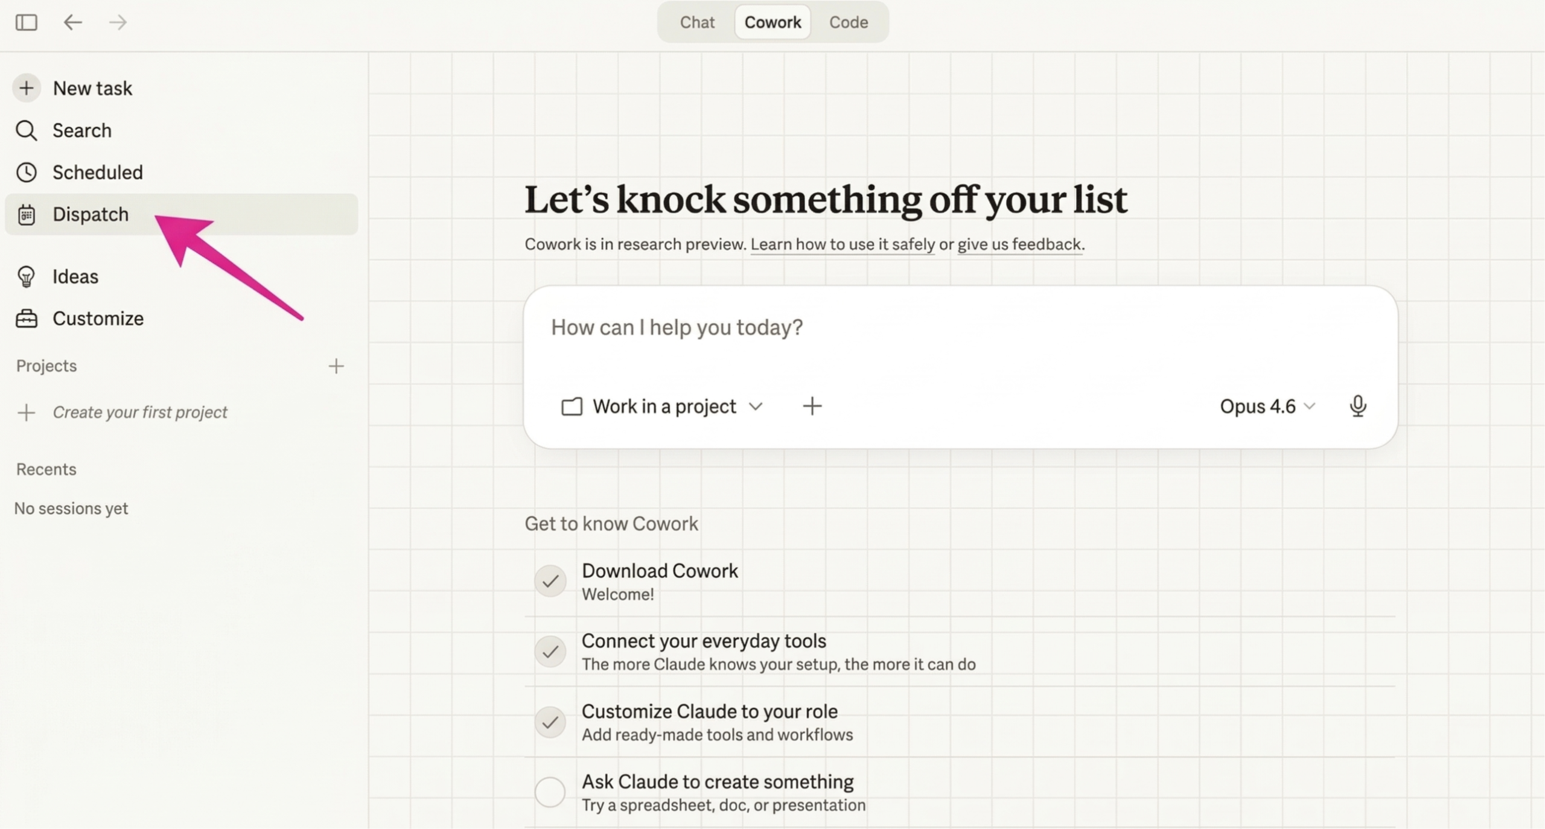Viewport: 1545px width, 829px height.
Task: Switch to the Code tab
Action: pos(848,22)
